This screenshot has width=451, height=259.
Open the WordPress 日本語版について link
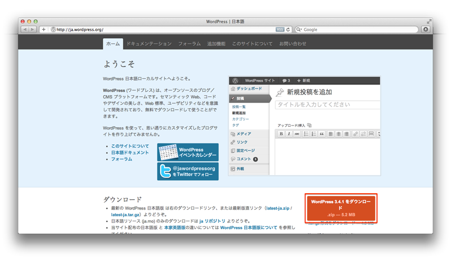pyautogui.click(x=249, y=227)
